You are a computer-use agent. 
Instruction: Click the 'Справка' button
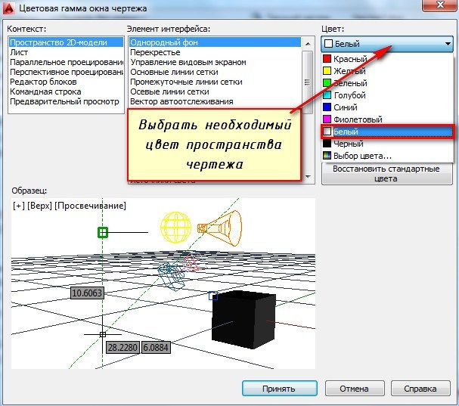(420, 389)
